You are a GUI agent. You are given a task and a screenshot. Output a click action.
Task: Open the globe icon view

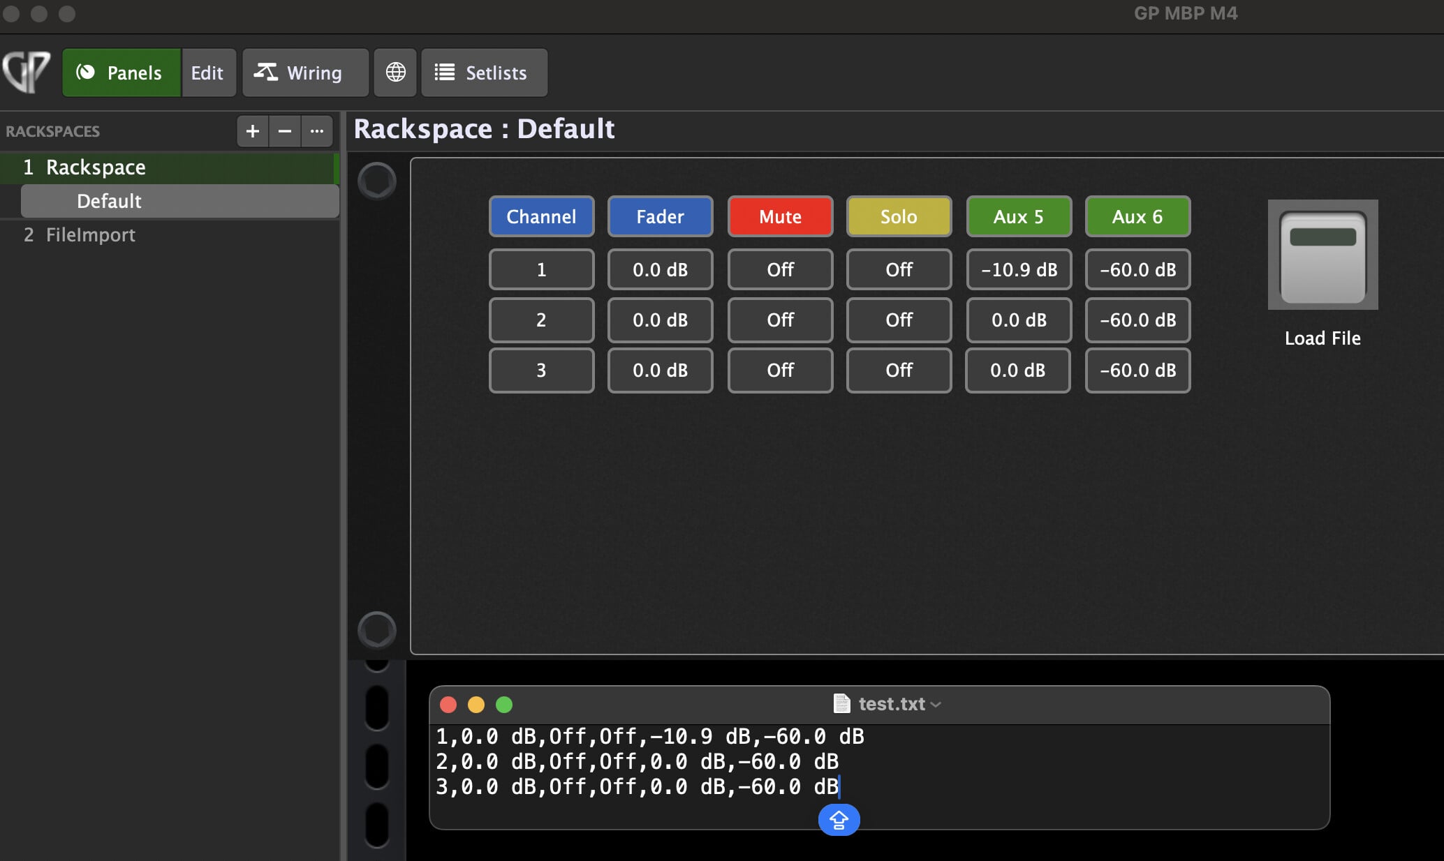395,73
